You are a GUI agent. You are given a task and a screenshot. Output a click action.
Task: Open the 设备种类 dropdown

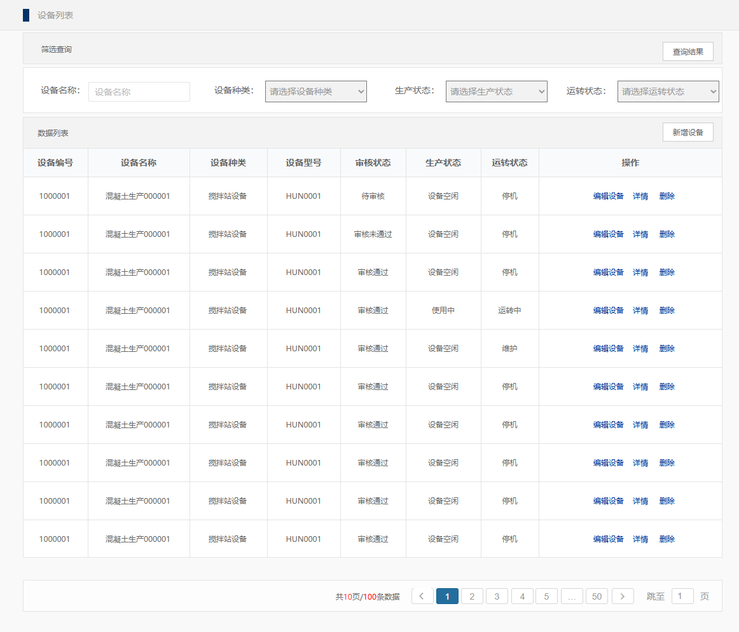(316, 91)
